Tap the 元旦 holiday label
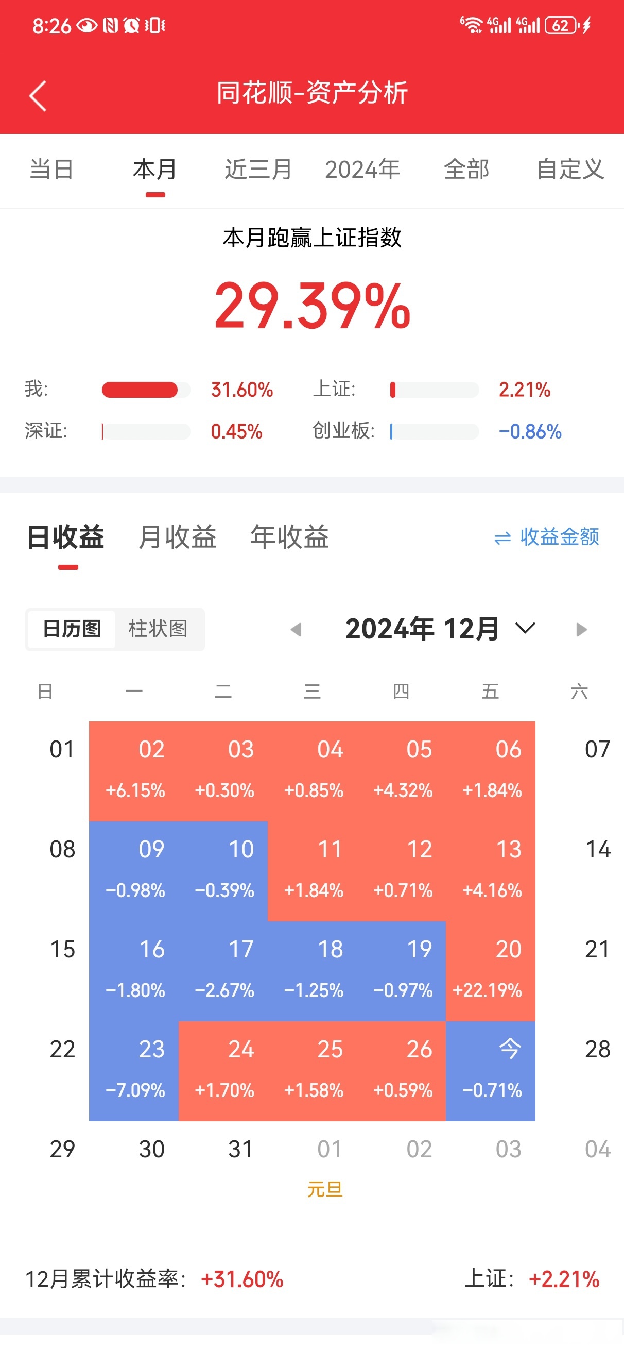Image resolution: width=624 pixels, height=1348 pixels. pyautogui.click(x=325, y=1189)
